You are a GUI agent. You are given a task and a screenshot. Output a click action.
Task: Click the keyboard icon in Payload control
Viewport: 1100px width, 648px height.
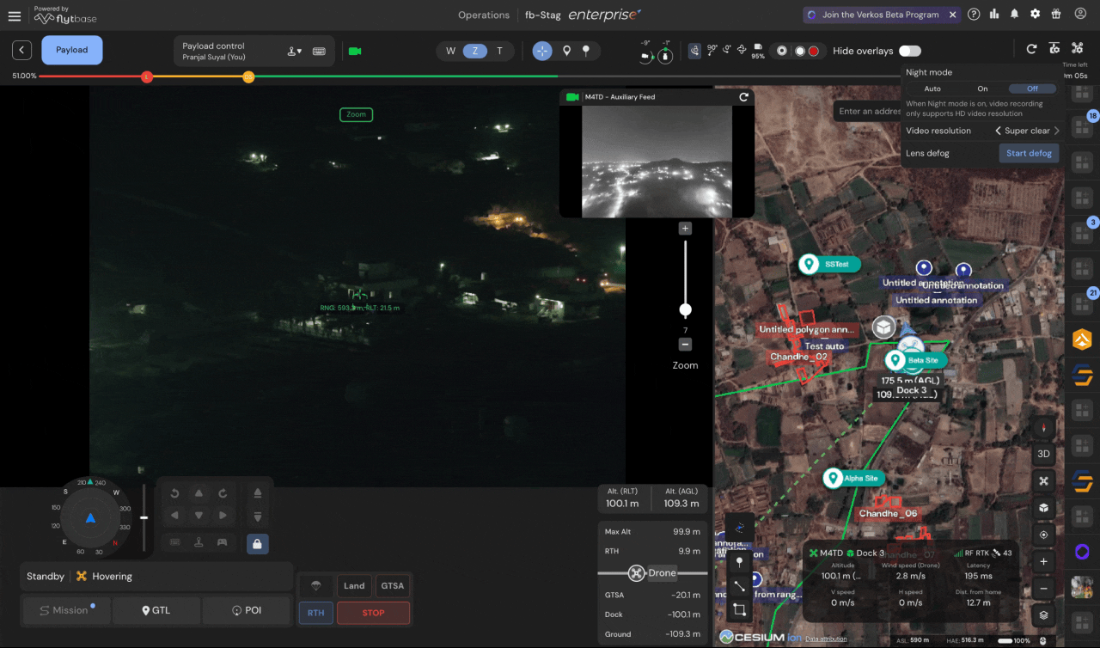coord(319,52)
